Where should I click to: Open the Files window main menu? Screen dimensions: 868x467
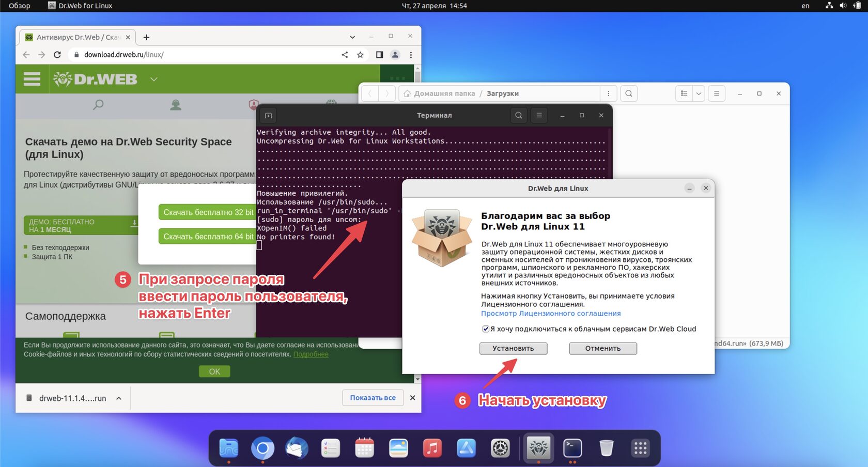(x=717, y=94)
